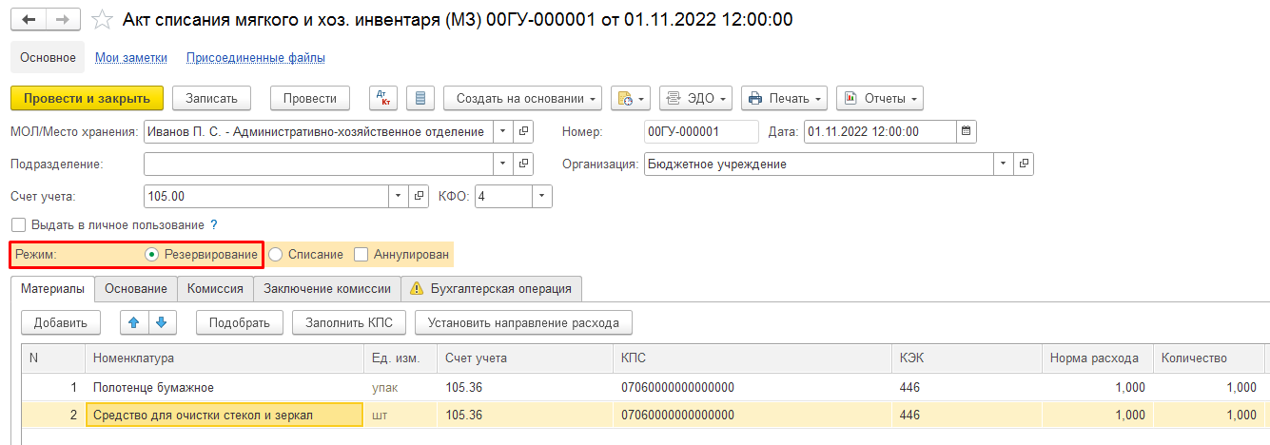Open the ЭДО menu button
This screenshot has height=445, width=1270.
[x=695, y=98]
